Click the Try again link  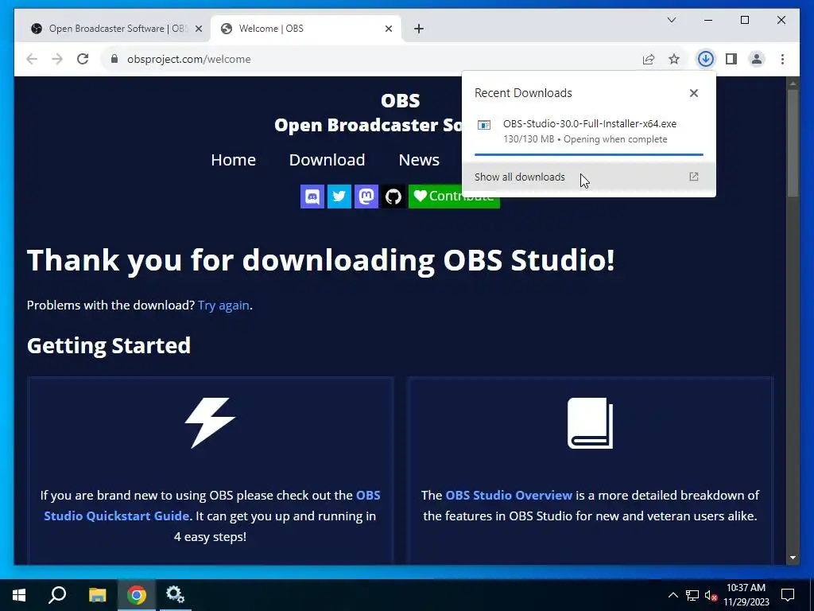223,305
